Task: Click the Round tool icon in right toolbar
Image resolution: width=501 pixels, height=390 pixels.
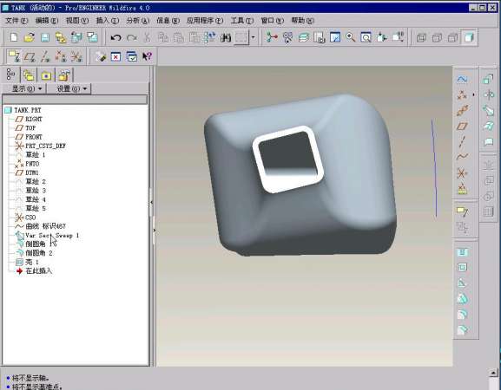Action: pos(462,315)
